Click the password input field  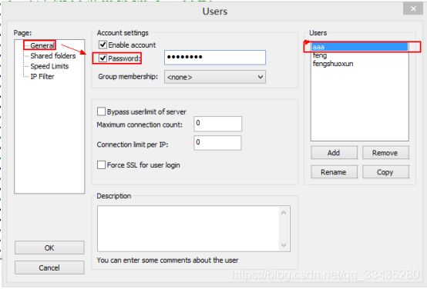coord(215,58)
